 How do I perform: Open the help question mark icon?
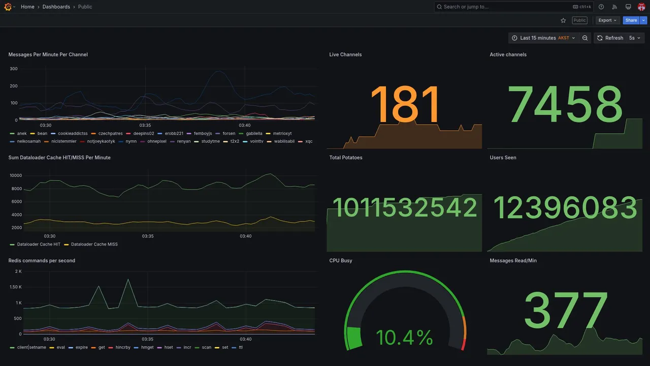[601, 7]
